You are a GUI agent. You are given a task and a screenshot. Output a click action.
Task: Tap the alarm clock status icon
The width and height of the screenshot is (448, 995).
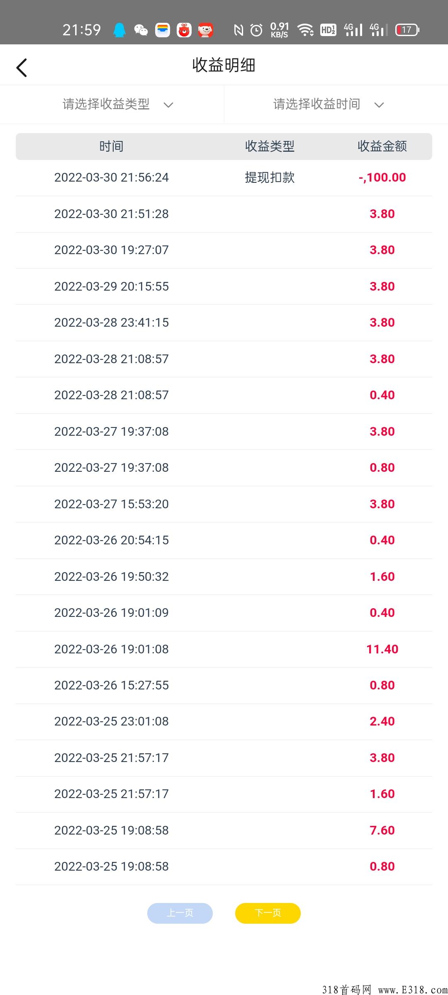coord(256,30)
